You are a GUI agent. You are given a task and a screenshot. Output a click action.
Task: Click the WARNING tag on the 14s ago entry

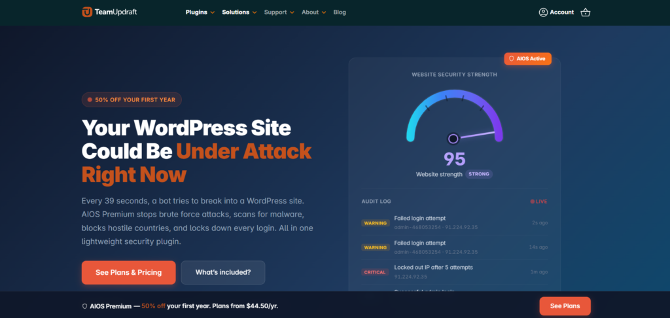tap(375, 247)
